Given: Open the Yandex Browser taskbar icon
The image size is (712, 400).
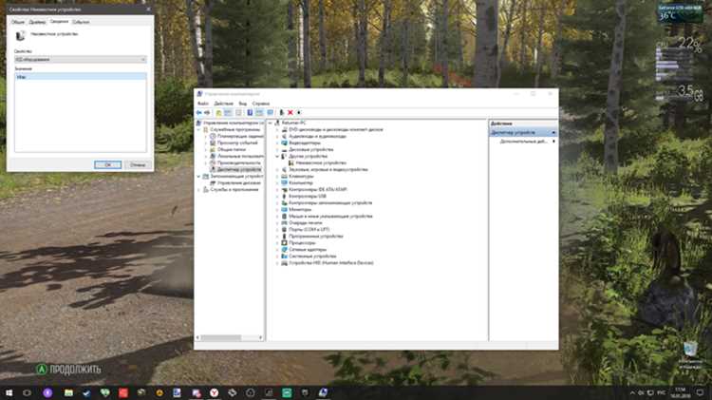Looking at the screenshot, I should (x=214, y=392).
